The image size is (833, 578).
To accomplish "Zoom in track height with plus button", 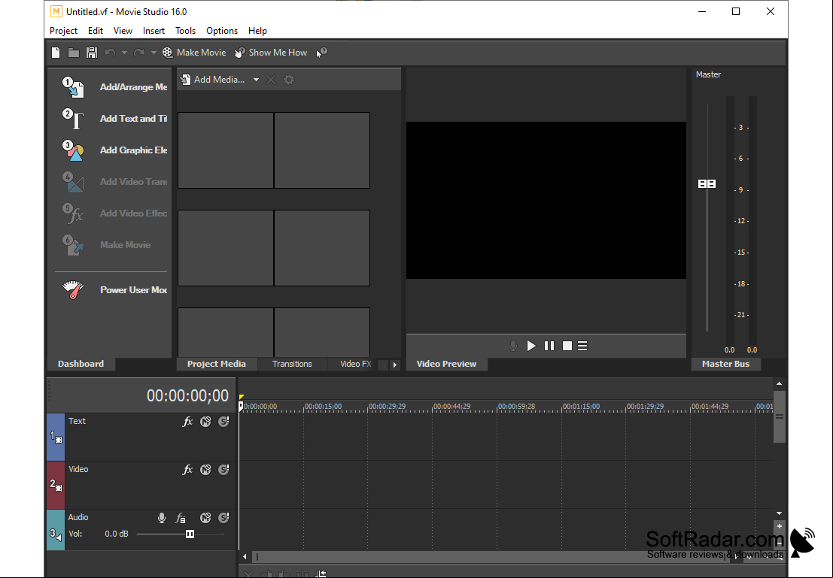I will [x=780, y=527].
